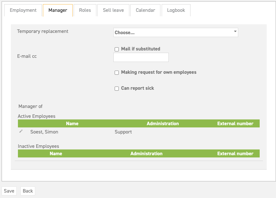This screenshot has width=276, height=198.
Task: Click the E-mail cc input field
Action: point(141,57)
